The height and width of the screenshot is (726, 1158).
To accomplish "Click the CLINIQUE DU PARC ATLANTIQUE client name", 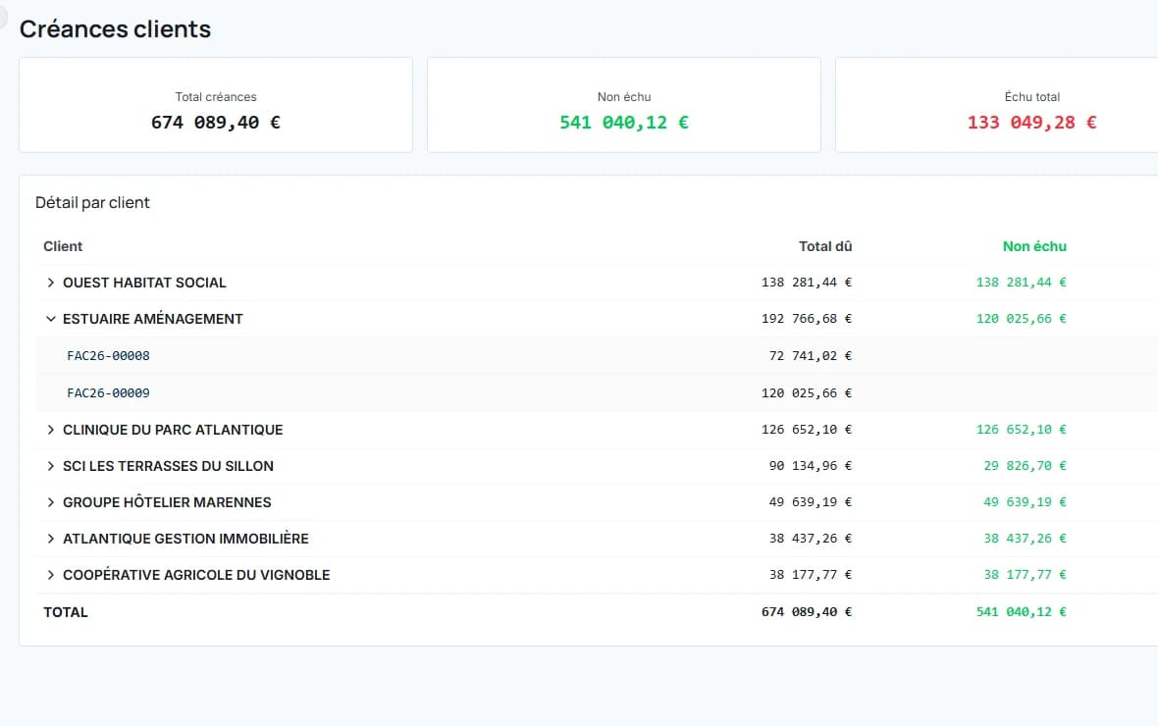I will coord(173,430).
